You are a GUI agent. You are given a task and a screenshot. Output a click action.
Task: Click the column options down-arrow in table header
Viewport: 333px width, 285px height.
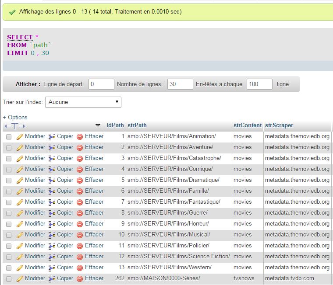click(98, 125)
